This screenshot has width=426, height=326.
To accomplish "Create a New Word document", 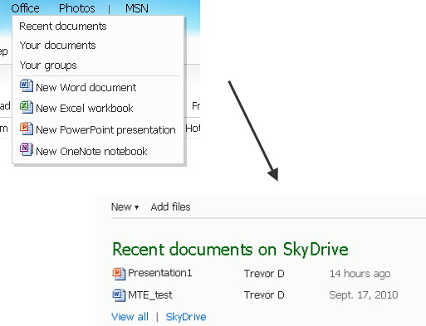I will pyautogui.click(x=86, y=88).
